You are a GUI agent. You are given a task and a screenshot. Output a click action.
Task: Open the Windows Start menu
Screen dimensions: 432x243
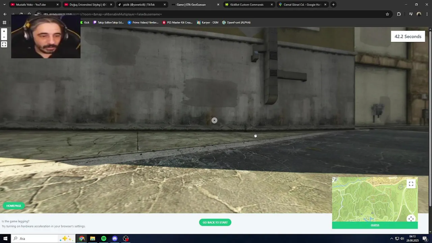(5, 239)
